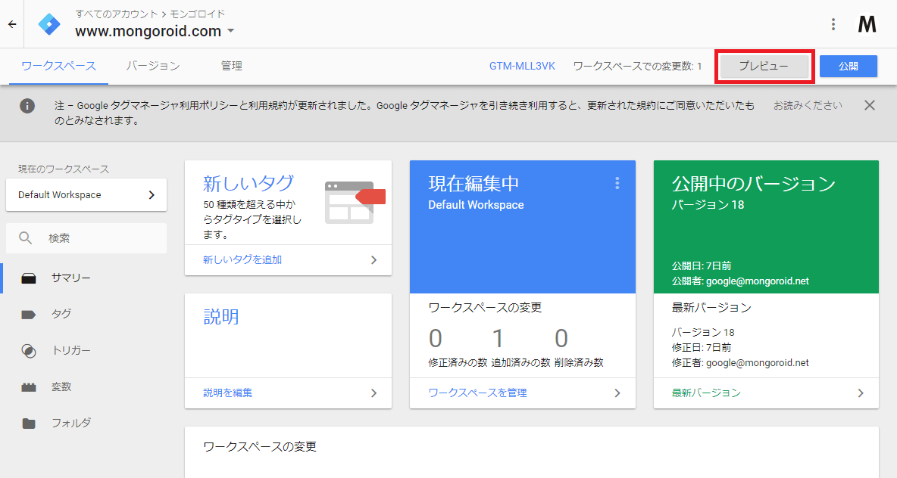
Task: Click the 修正者: google@mongoroid.net text
Action: (x=740, y=362)
